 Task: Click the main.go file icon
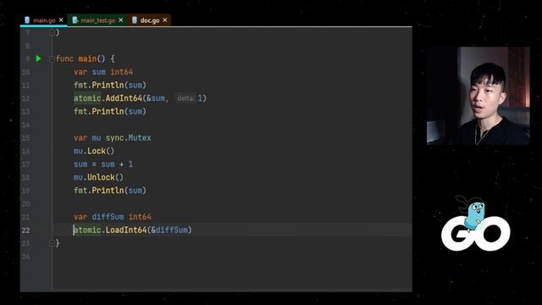pyautogui.click(x=27, y=20)
